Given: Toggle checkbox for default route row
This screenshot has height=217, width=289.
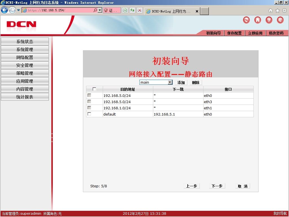Looking at the screenshot, I should coord(89,114).
